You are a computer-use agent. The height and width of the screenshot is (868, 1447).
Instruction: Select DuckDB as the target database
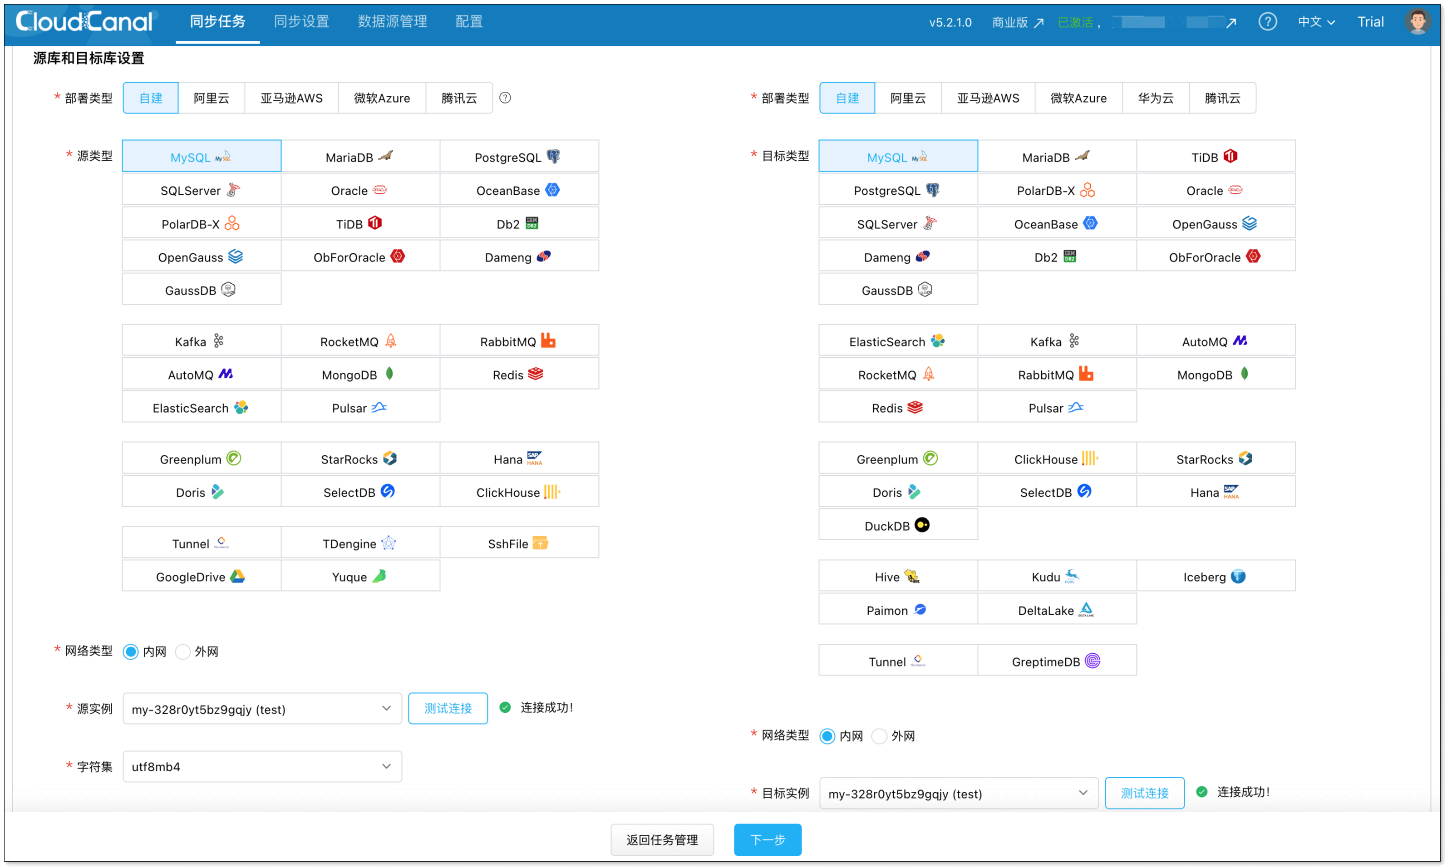[897, 525]
